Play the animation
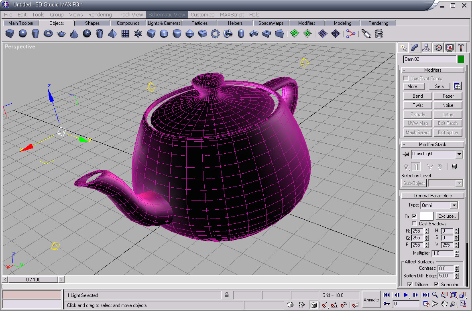 point(406,295)
